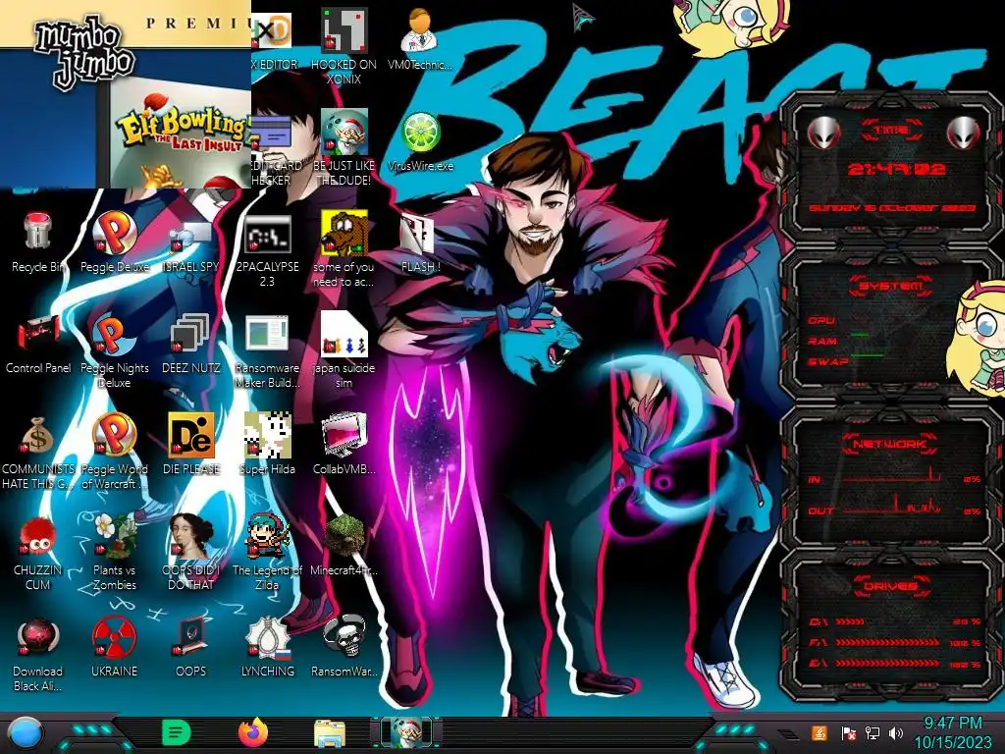The height and width of the screenshot is (754, 1005).
Task: Open the clock showing 9:47 PM
Action: pos(952,732)
